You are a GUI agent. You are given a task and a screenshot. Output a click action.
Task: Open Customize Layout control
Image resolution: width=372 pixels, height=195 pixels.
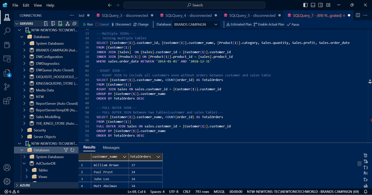click(x=328, y=5)
